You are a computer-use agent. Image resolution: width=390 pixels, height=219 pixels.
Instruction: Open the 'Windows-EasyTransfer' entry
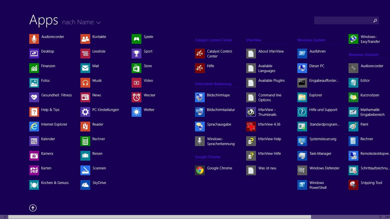click(364, 39)
